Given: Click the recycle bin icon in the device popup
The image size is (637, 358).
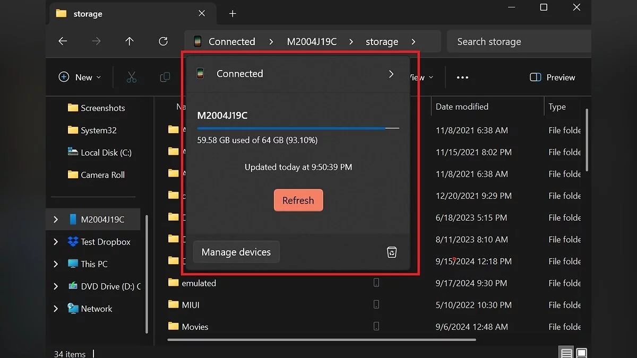Looking at the screenshot, I should pos(392,252).
